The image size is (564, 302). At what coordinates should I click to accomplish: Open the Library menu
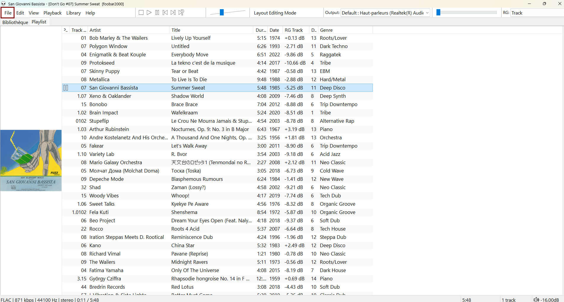(73, 13)
